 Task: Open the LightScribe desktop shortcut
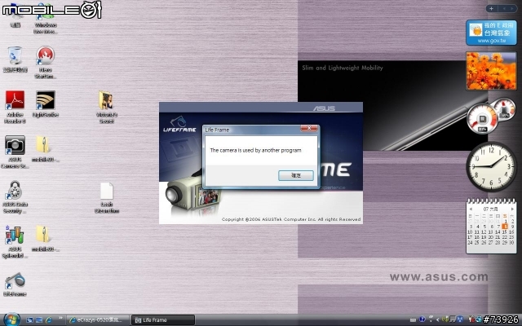click(x=46, y=104)
